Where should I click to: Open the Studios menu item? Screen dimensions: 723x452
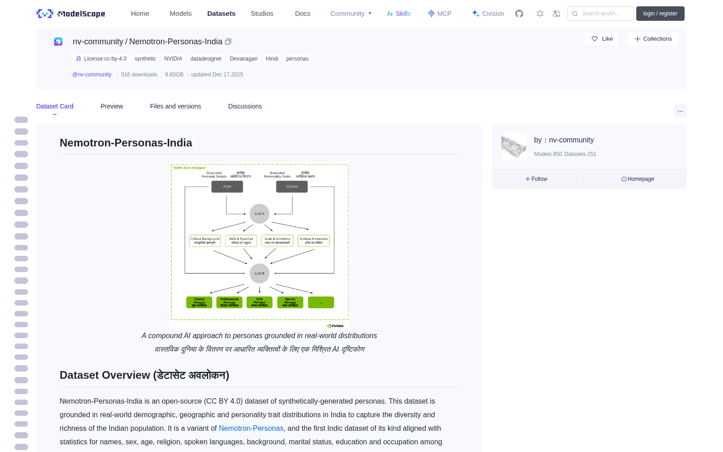262,14
